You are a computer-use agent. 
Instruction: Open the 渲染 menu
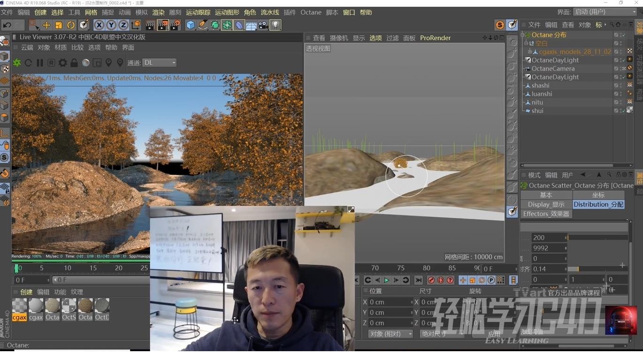pyautogui.click(x=159, y=12)
